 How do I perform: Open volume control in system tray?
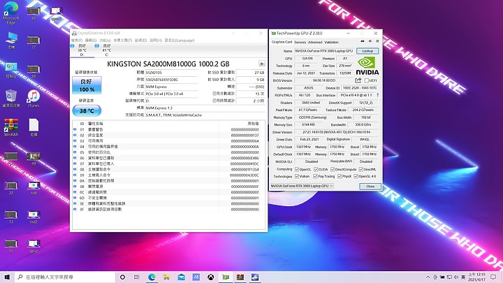pyautogui.click(x=455, y=277)
